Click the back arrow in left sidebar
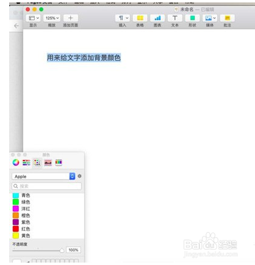255x265 pixels. (16, 26)
